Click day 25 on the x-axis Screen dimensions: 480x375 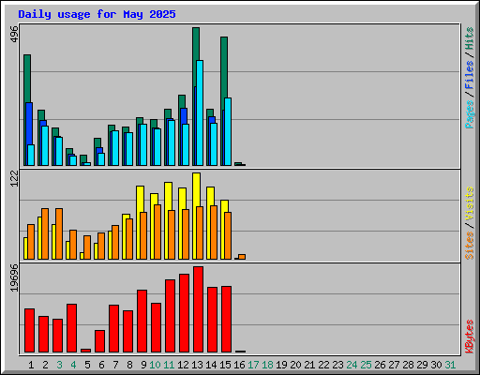tap(366, 365)
